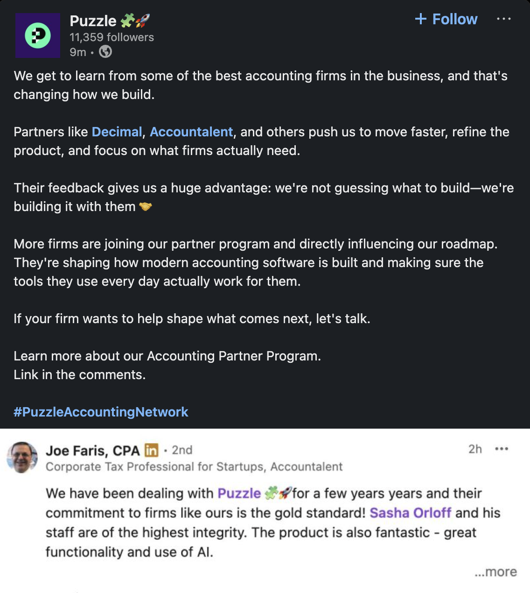Open the Decimal company mention link
Image resolution: width=530 pixels, height=593 pixels.
(x=117, y=132)
